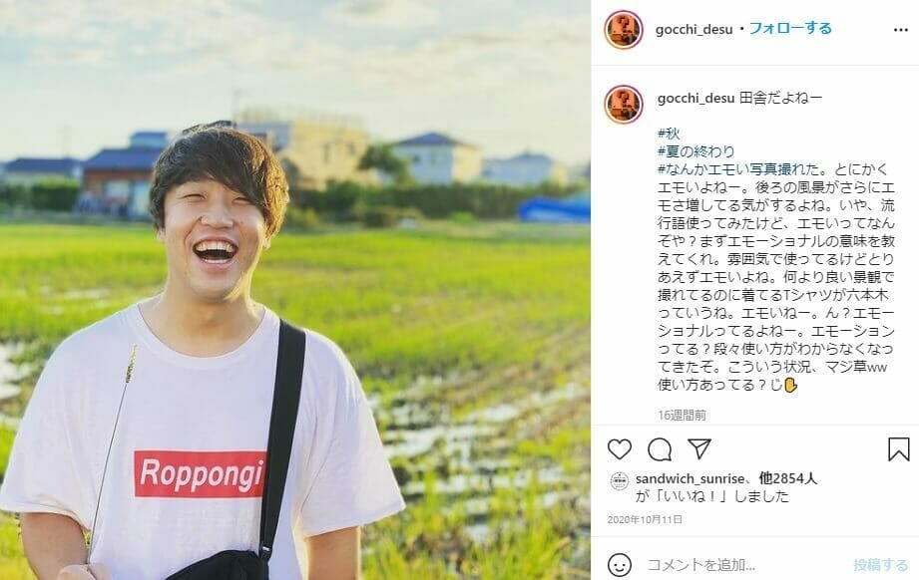The height and width of the screenshot is (580, 919).
Task: Open the three-dot more options menu
Action: point(901,30)
